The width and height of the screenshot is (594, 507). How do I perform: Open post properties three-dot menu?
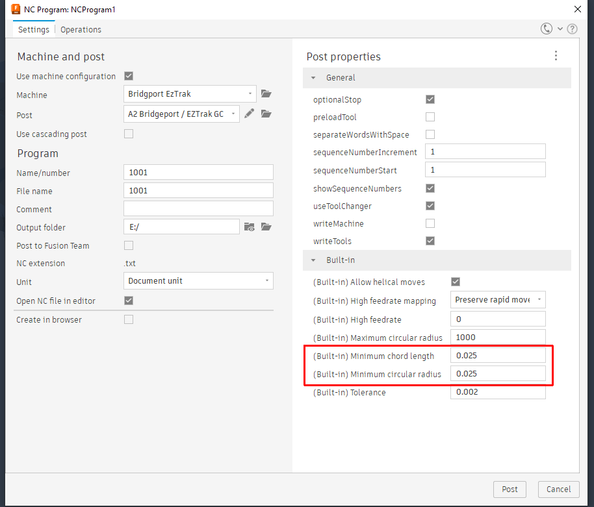pos(556,56)
